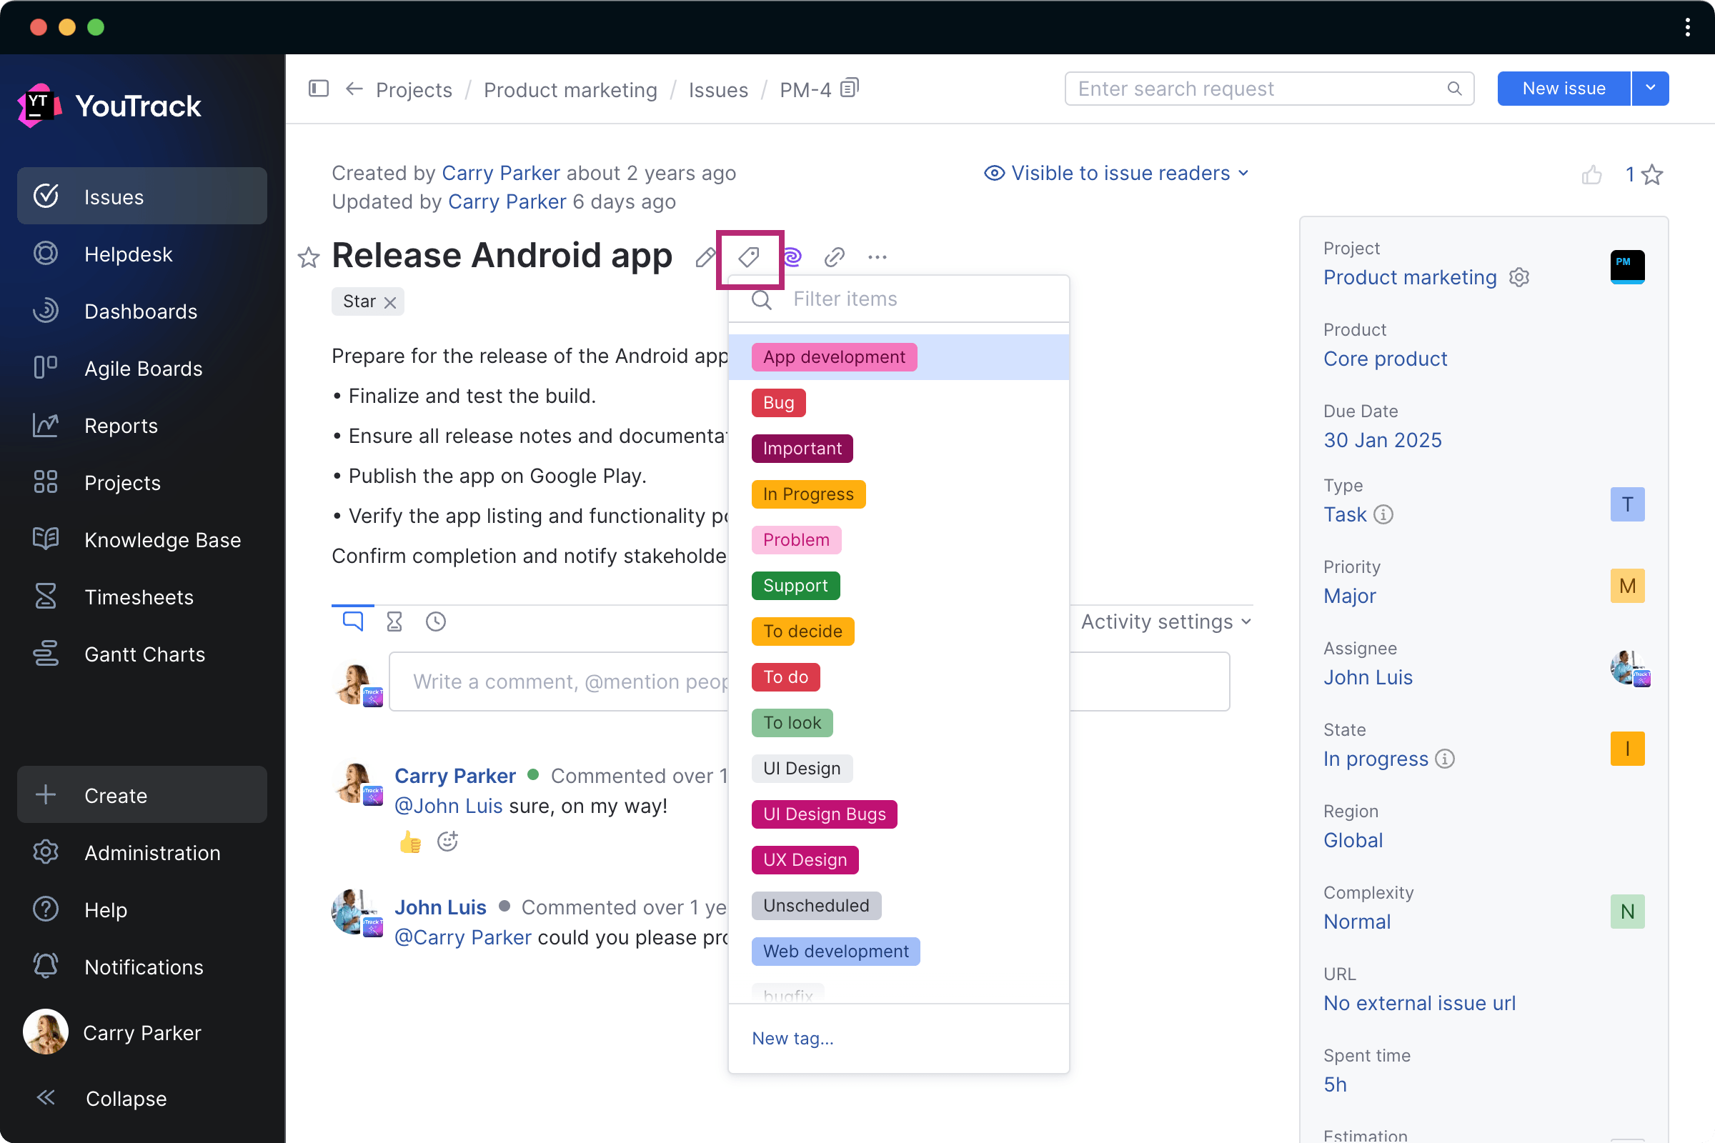Click the Filter items search field
1715x1143 pixels.
tap(904, 299)
